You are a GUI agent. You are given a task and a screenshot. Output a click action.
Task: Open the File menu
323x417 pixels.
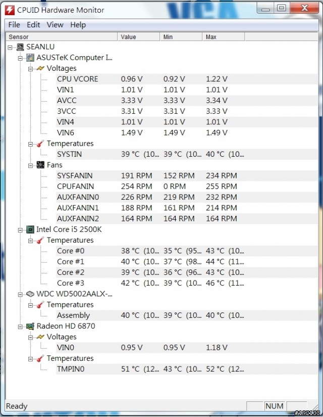[x=14, y=25]
